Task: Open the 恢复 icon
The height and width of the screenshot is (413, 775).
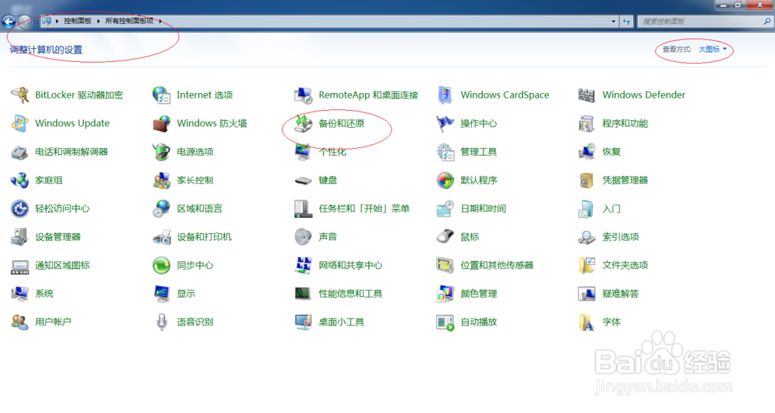Action: tap(587, 152)
